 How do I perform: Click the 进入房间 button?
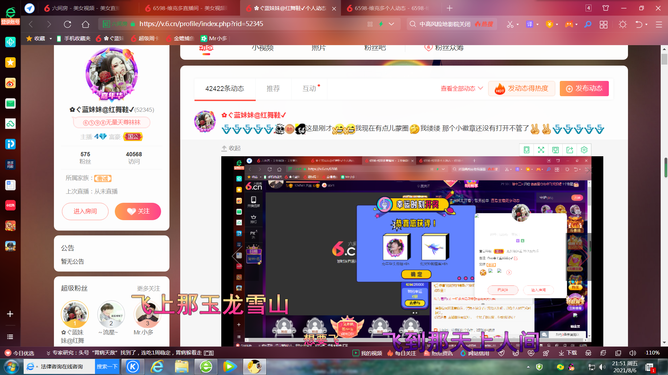click(x=85, y=211)
